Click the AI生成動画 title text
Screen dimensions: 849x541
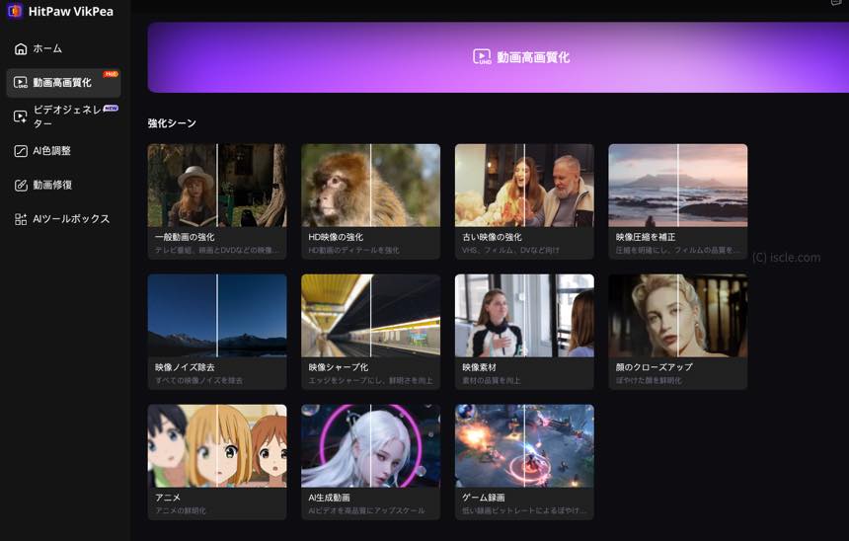click(329, 498)
